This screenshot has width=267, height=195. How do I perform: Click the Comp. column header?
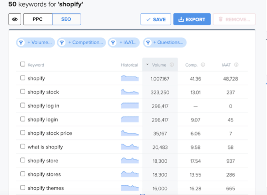[x=191, y=65]
